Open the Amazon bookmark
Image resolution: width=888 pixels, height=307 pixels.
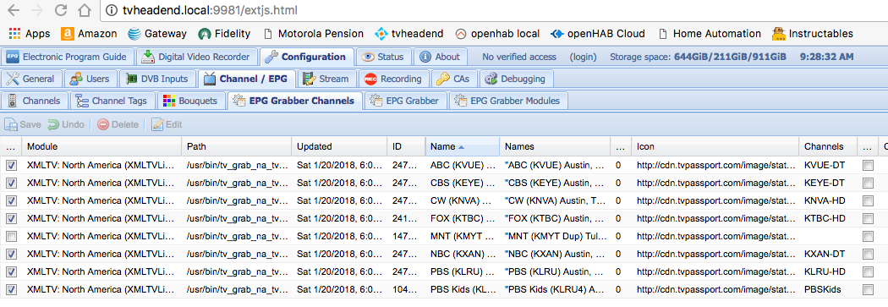tap(89, 34)
